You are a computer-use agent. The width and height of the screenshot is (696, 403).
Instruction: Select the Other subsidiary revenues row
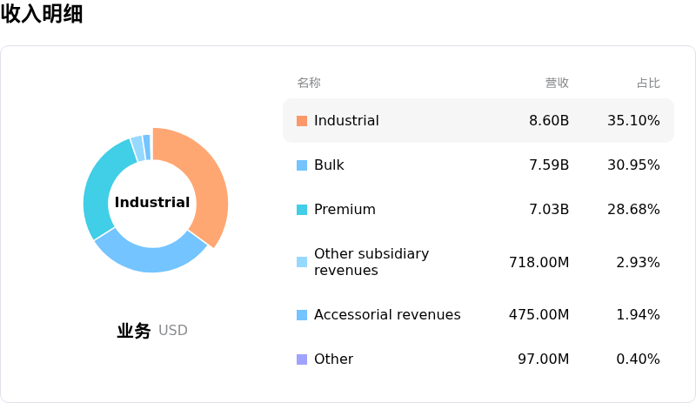tap(478, 262)
